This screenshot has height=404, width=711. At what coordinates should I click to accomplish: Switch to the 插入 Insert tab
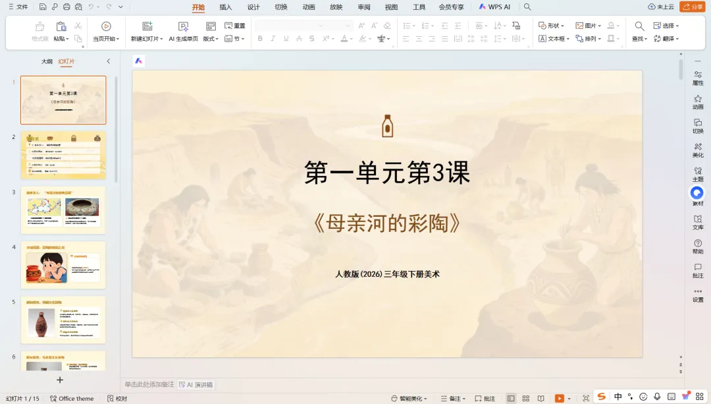tap(225, 7)
